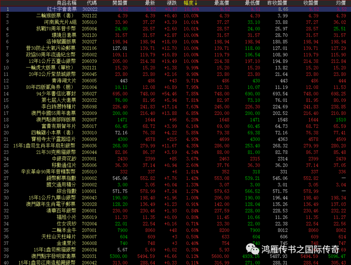Select the 富貴有期賀年片 row
This screenshot has width=351, height=265.
point(175,126)
